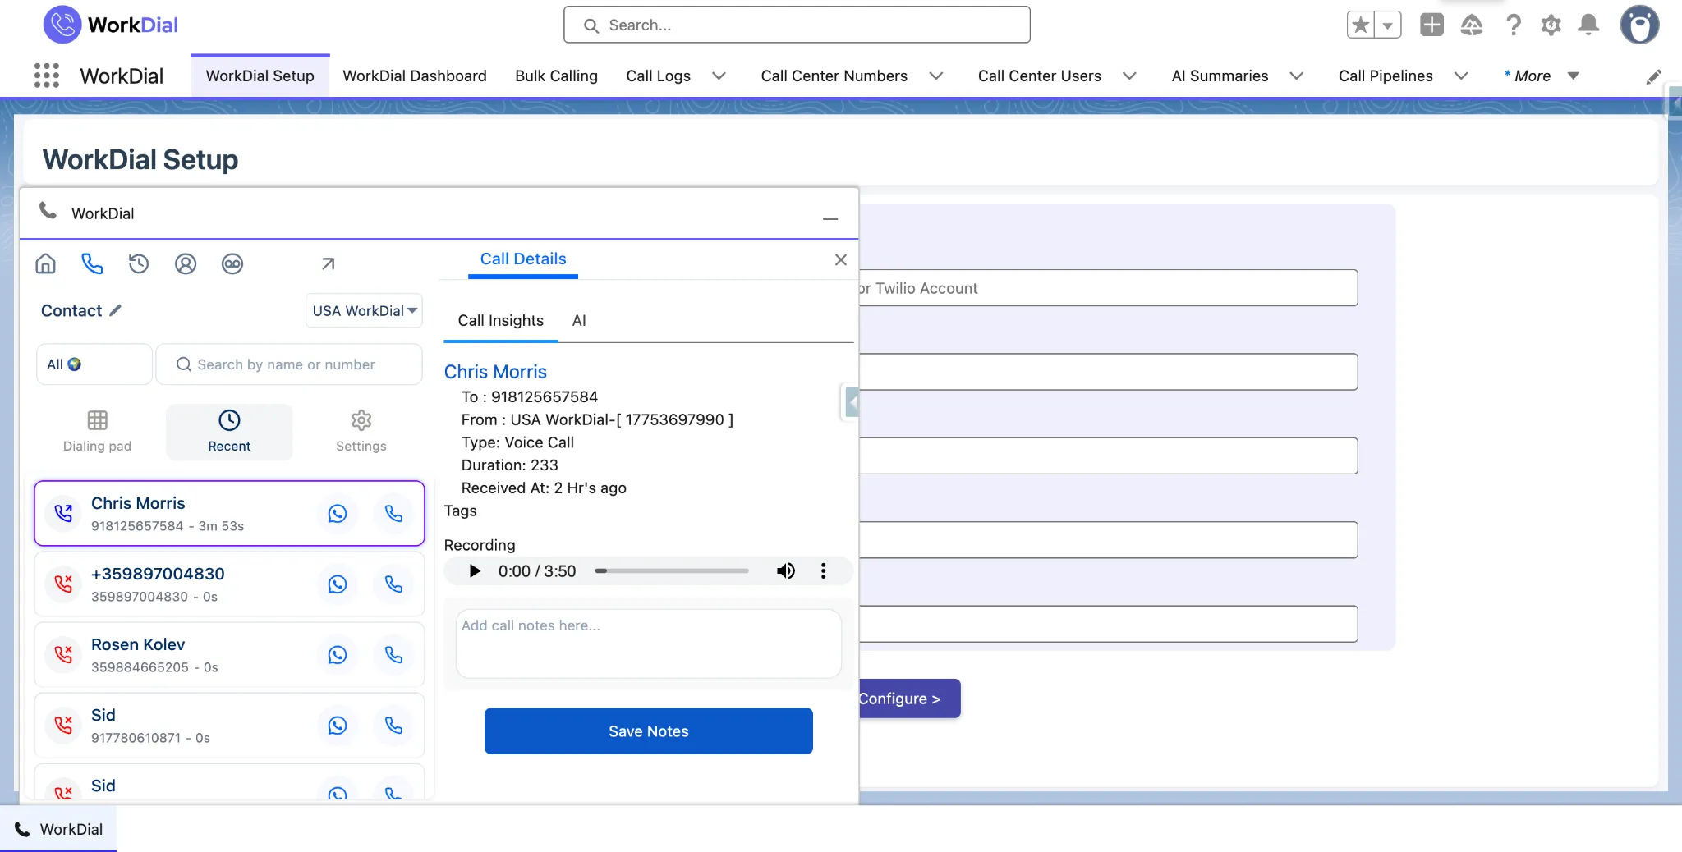Select Rosen Kolev call entry
1682x852 pixels.
(229, 655)
